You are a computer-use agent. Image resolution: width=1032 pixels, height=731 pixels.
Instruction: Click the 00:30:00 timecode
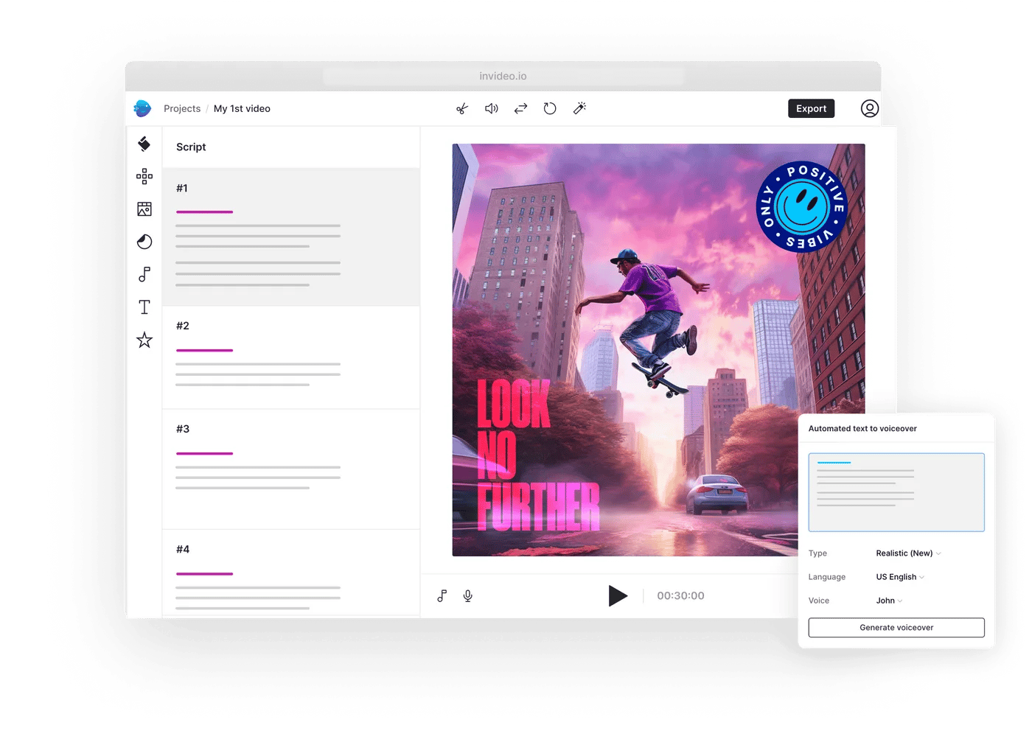tap(680, 595)
